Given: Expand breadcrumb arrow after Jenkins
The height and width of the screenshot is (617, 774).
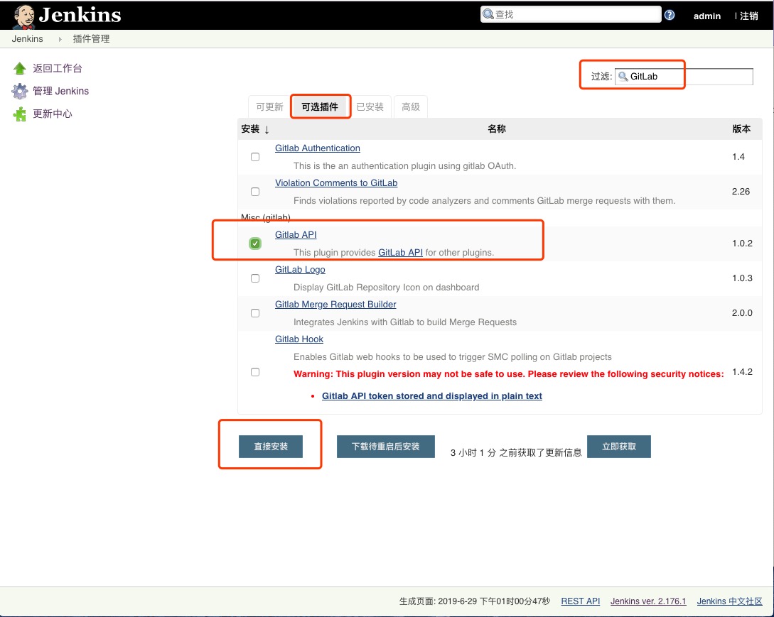Looking at the screenshot, I should (60, 39).
